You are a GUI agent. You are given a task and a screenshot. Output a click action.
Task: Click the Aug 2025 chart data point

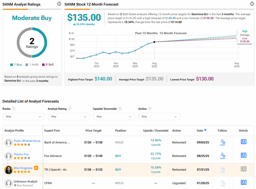(x=154, y=42)
